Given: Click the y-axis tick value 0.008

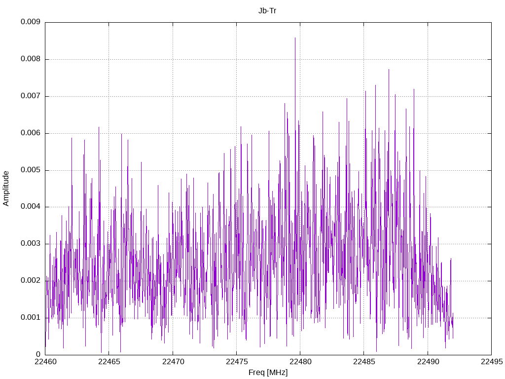Looking at the screenshot, I should 31,59.
